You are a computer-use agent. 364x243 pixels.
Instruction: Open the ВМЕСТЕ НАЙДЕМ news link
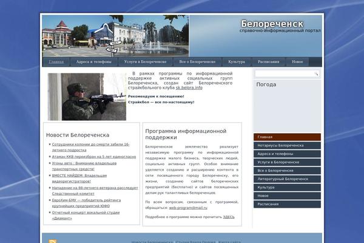(79, 179)
